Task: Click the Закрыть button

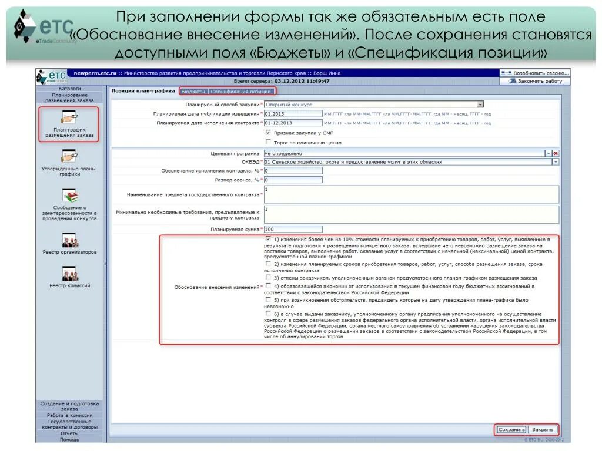Action: (x=542, y=429)
